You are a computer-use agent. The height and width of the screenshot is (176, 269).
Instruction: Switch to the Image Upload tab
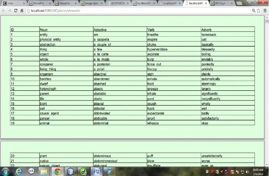(92, 3)
